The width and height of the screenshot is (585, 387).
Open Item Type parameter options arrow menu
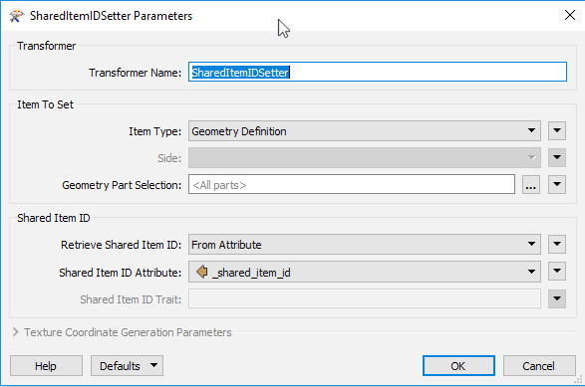[x=557, y=130]
